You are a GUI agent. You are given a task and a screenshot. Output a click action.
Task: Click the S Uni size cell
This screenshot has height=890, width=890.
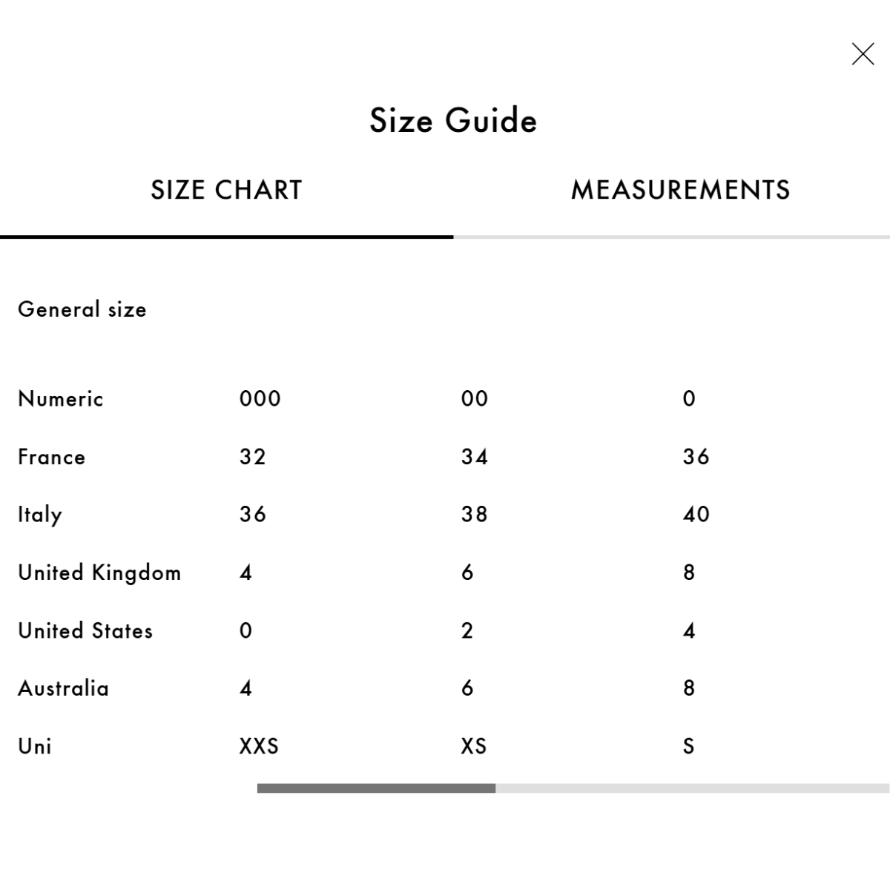tap(689, 746)
